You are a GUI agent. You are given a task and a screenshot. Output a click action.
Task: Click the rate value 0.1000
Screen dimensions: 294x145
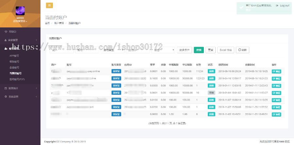[x=154, y=78]
